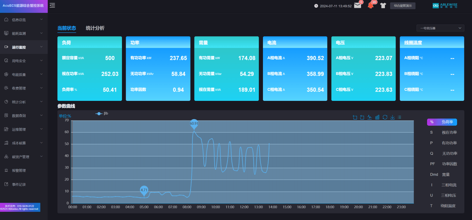Click 综合能管演示 user button

403,6
